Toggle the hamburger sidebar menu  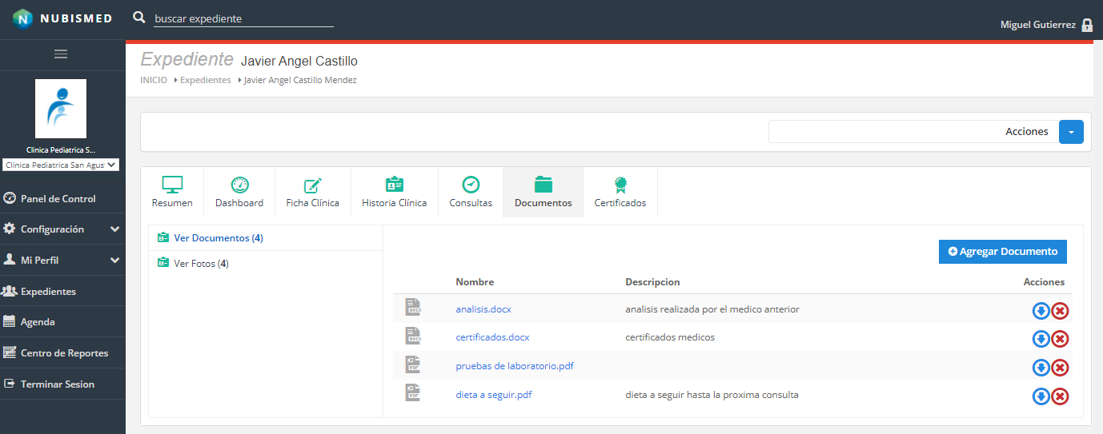coord(61,54)
